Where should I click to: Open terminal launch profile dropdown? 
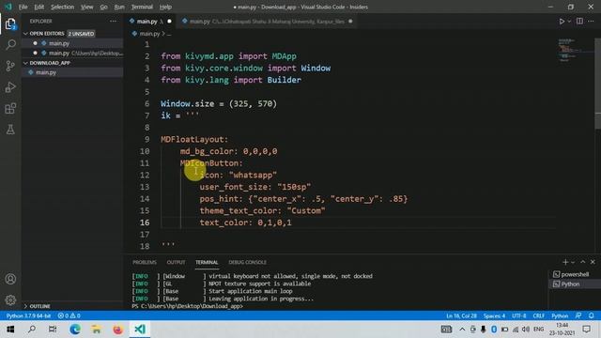pos(573,262)
